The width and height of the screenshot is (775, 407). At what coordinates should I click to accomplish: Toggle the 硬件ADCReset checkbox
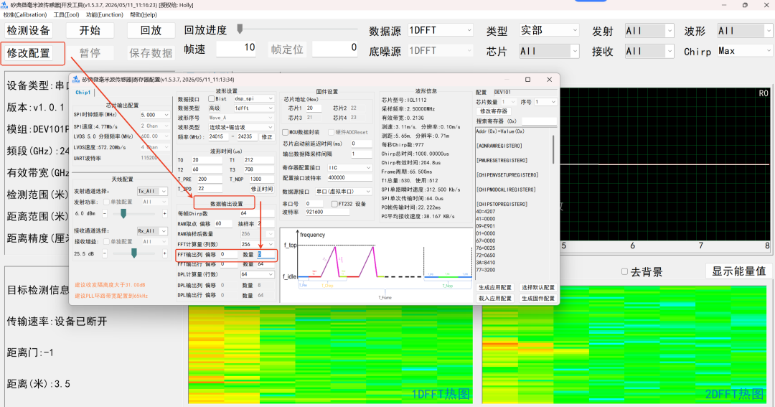point(331,132)
